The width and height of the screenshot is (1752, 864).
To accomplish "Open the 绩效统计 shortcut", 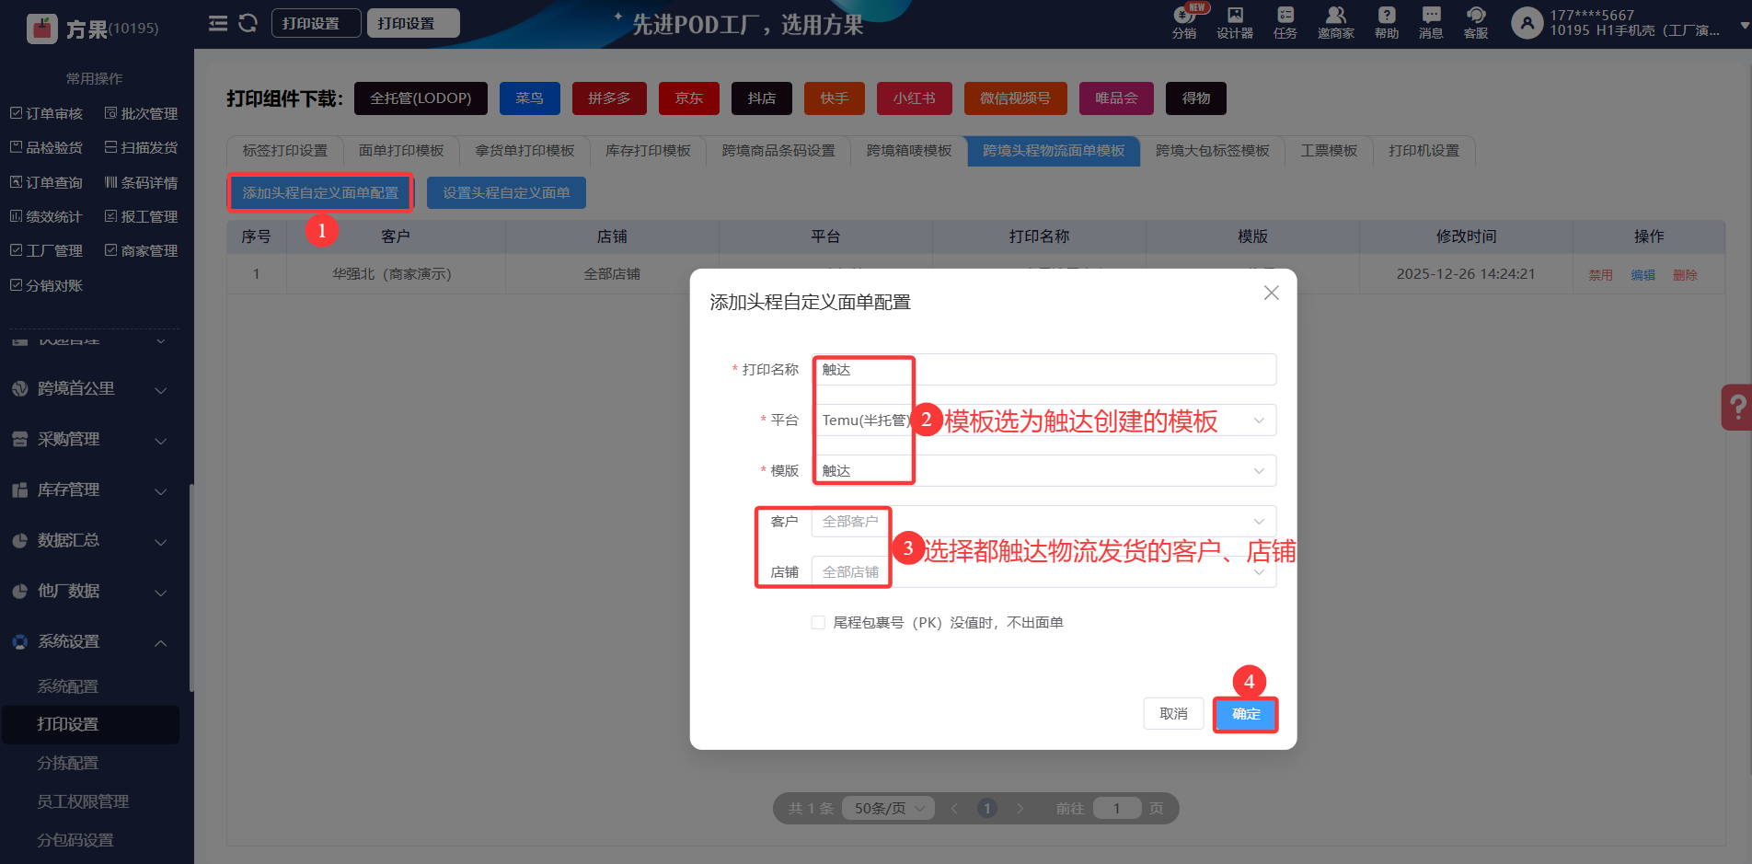I will click(47, 216).
